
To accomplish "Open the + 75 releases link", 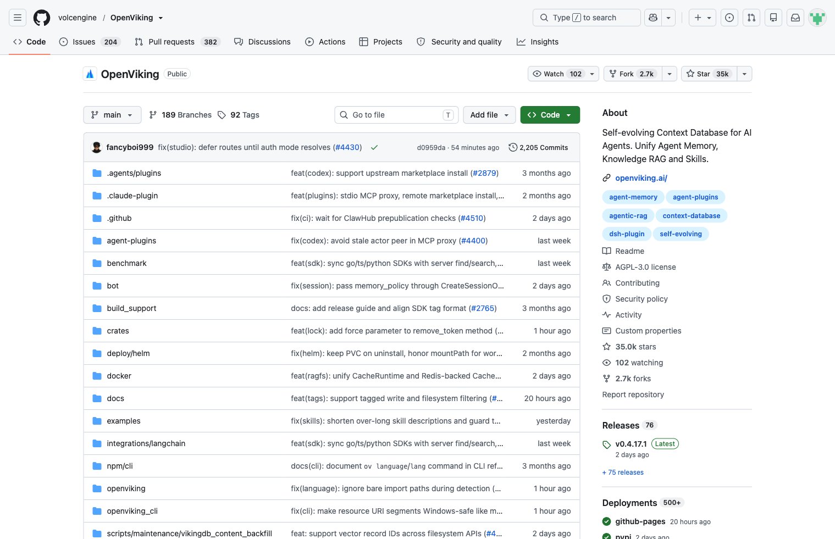I will pos(623,473).
